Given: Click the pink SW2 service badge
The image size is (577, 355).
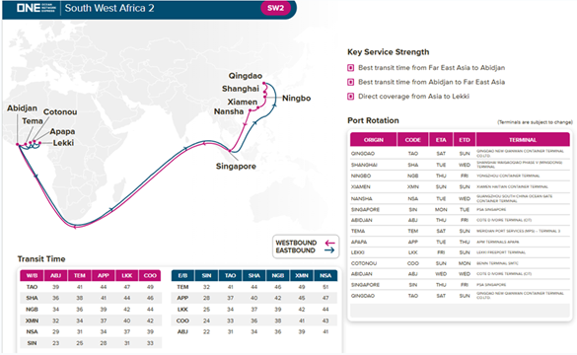Looking at the screenshot, I should (275, 8).
